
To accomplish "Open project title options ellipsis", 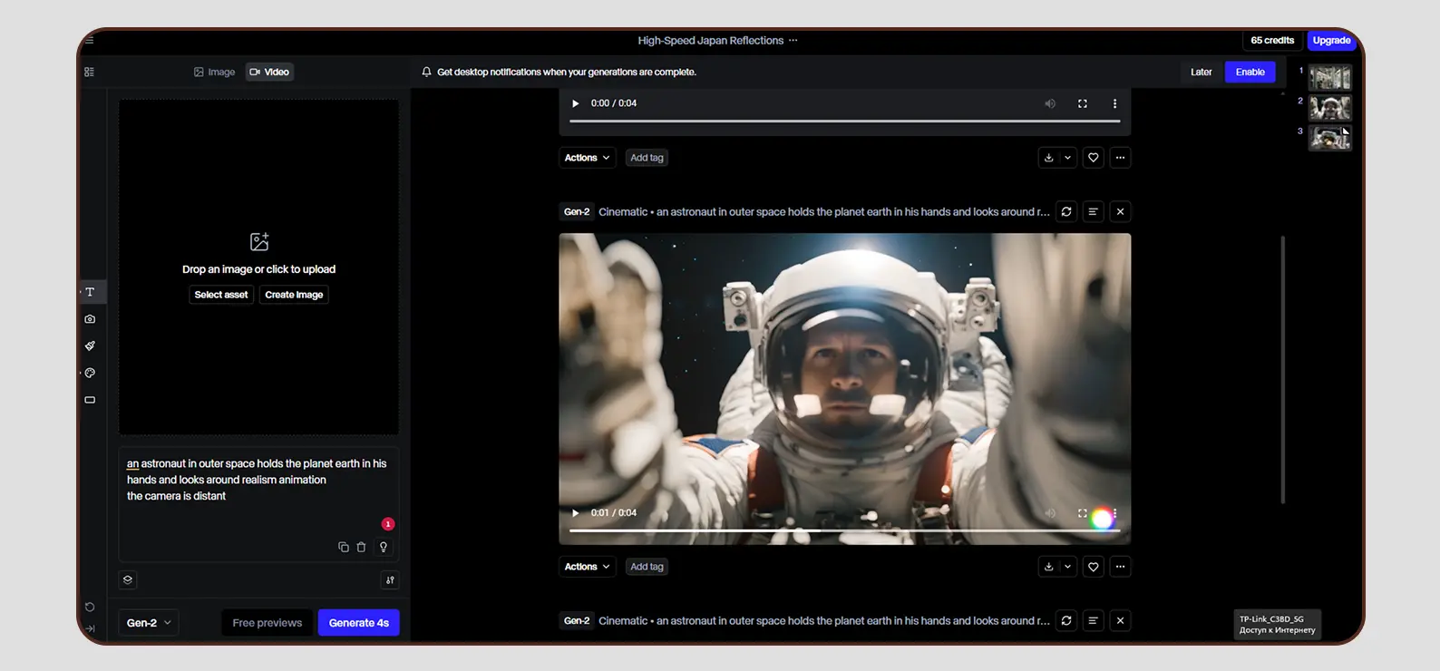I will [x=793, y=40].
